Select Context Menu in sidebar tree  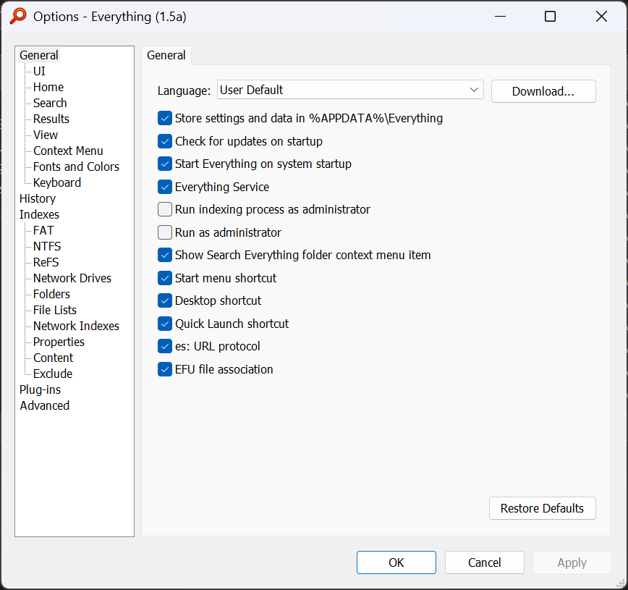(68, 151)
